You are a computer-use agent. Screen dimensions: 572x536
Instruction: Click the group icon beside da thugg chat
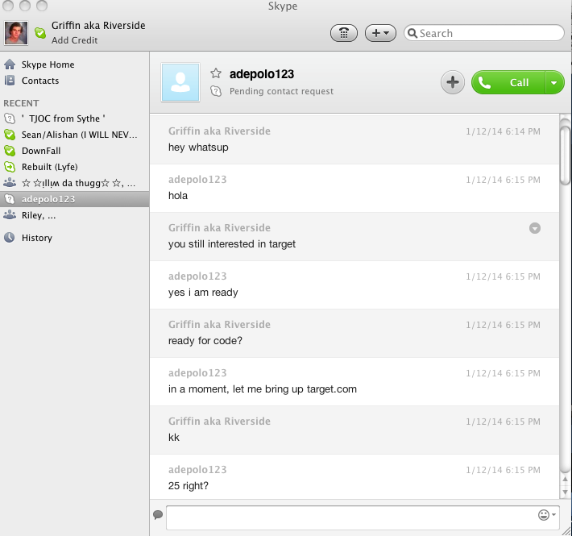[10, 182]
